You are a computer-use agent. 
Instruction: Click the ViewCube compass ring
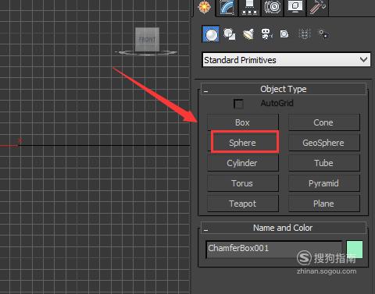[146, 53]
